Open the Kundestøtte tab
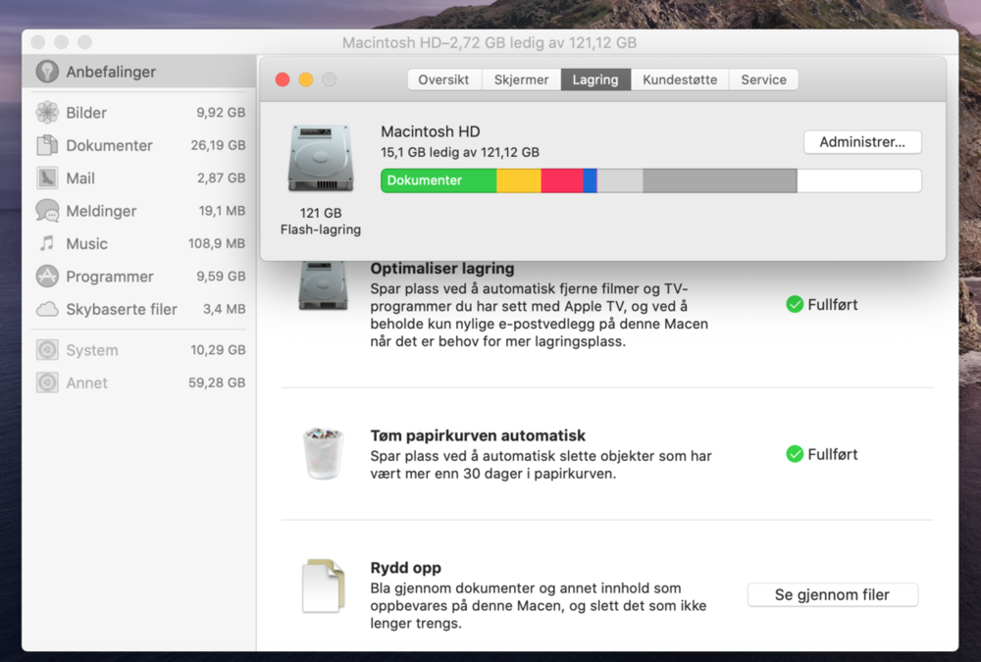Image resolution: width=981 pixels, height=662 pixels. click(x=680, y=79)
